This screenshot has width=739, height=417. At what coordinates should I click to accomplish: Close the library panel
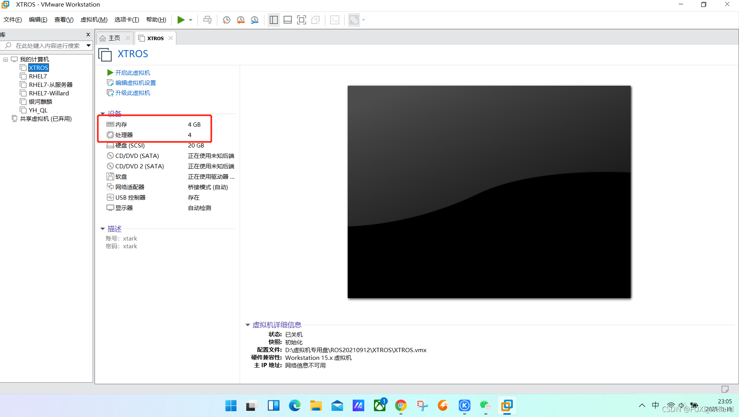(x=88, y=34)
